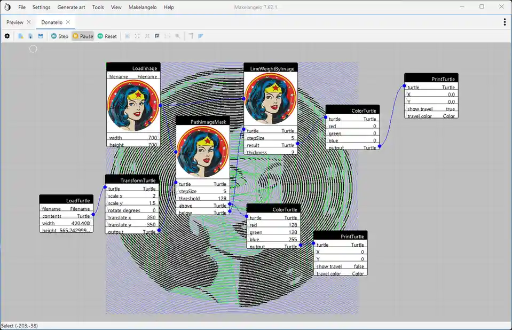This screenshot has width=512, height=330.
Task: Click the X 0.0 field in PrintTurtle
Action: [431, 94]
